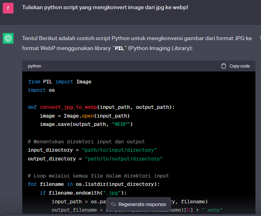Click the user prompt about converting jpg to webp

105,8
